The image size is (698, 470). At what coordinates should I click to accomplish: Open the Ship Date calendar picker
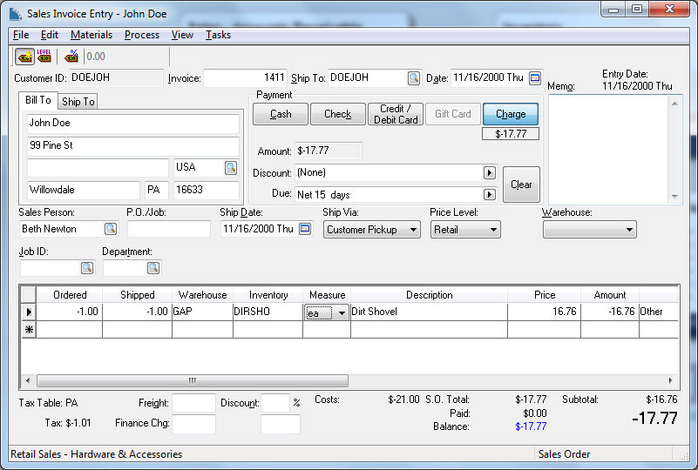(x=305, y=229)
